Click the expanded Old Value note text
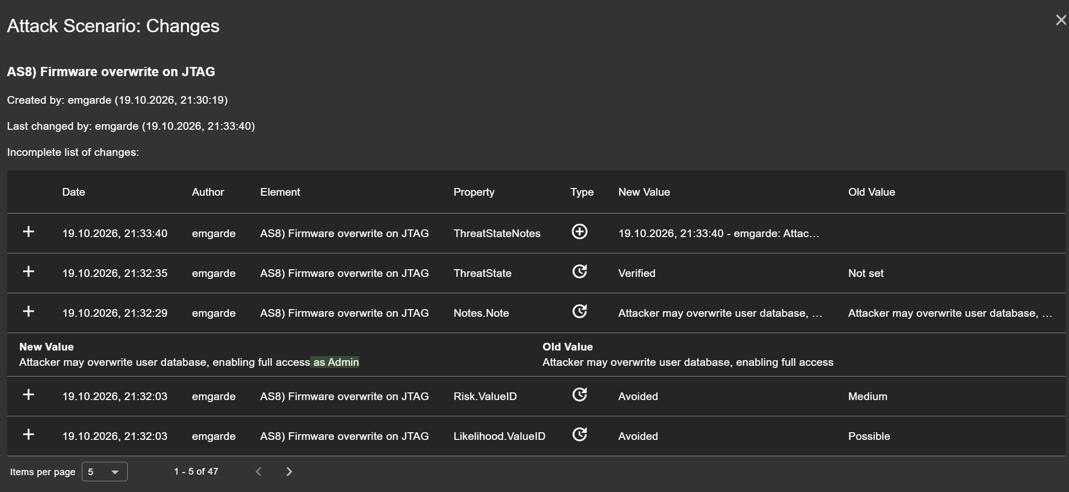Screen dimensions: 1069x492 click(688, 362)
